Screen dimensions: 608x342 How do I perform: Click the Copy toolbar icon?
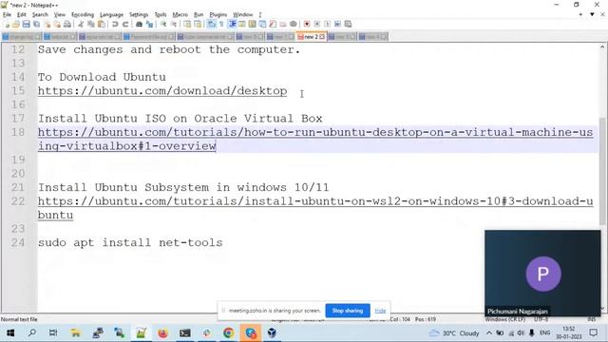point(91,24)
